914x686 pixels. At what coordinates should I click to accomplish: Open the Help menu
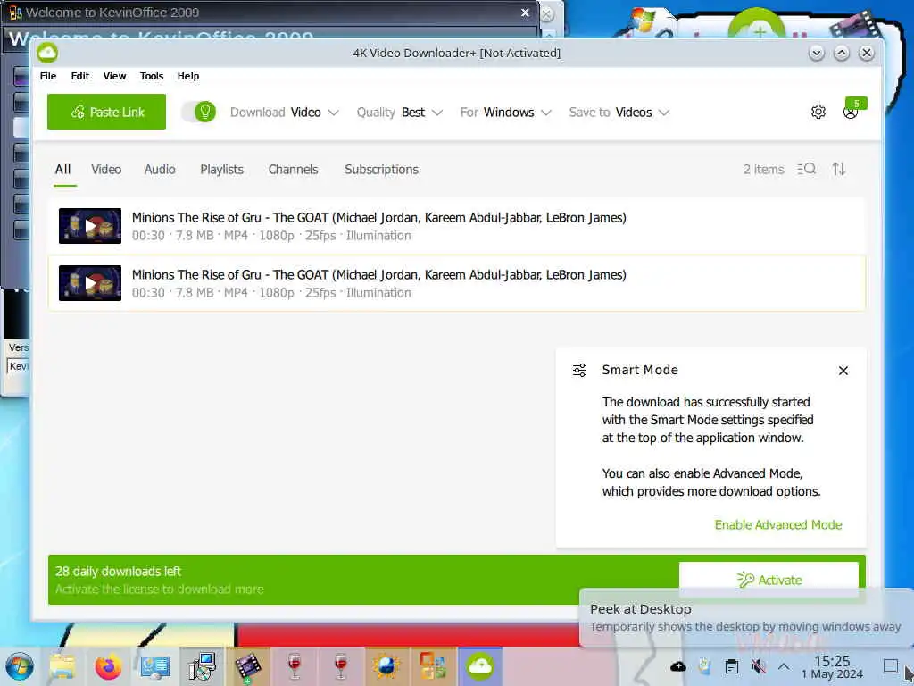[188, 76]
